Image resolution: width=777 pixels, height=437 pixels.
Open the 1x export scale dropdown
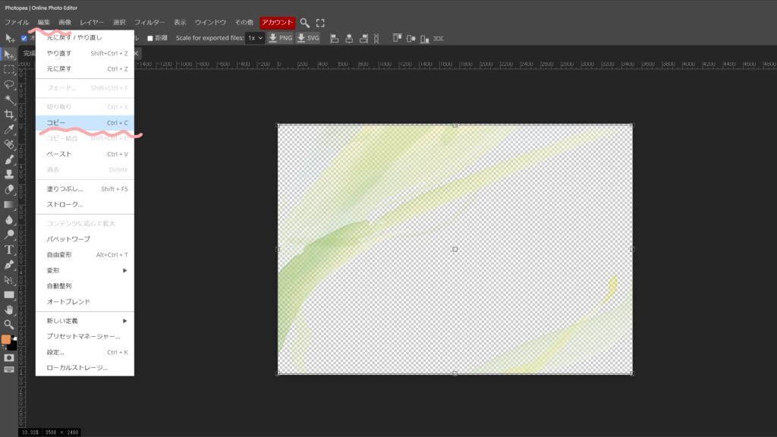[254, 38]
